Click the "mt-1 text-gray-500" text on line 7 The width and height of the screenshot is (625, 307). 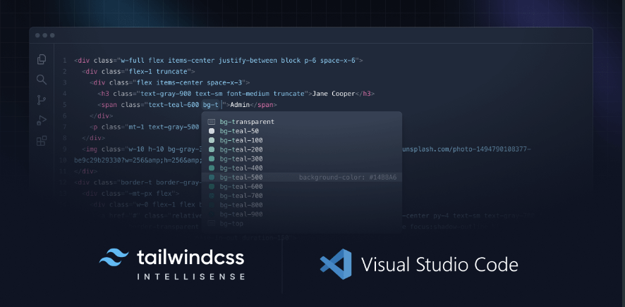[x=164, y=127]
